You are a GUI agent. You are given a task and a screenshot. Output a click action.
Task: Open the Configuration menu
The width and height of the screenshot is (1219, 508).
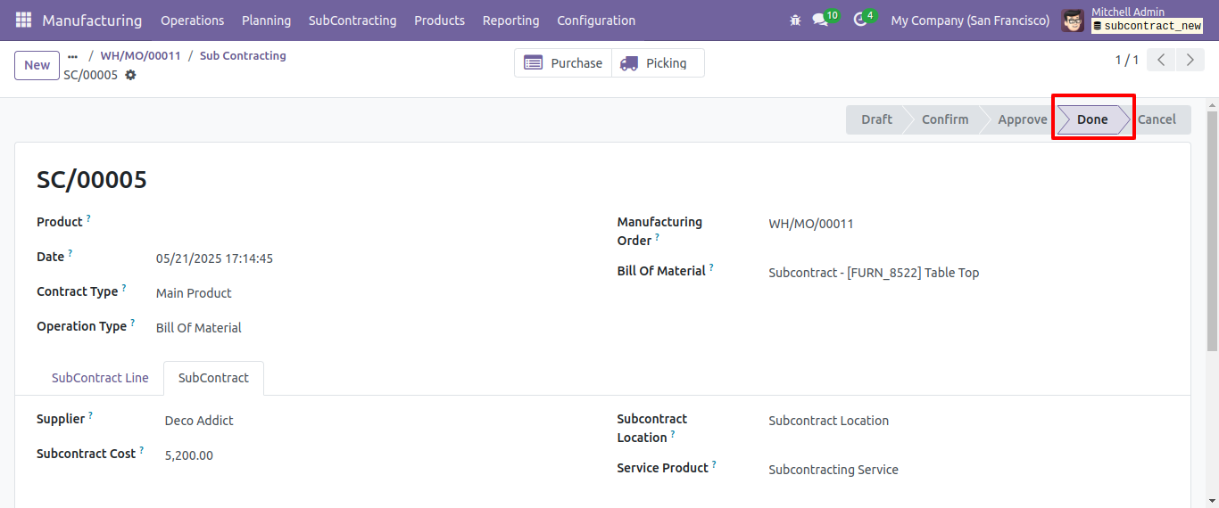[596, 20]
